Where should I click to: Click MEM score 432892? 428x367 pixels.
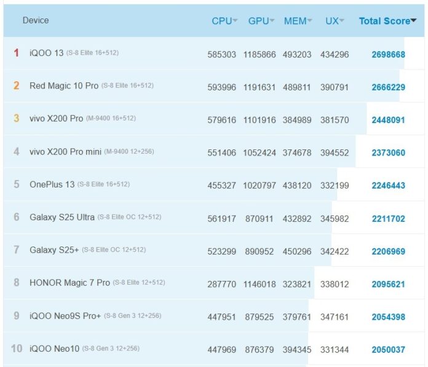[x=297, y=219]
